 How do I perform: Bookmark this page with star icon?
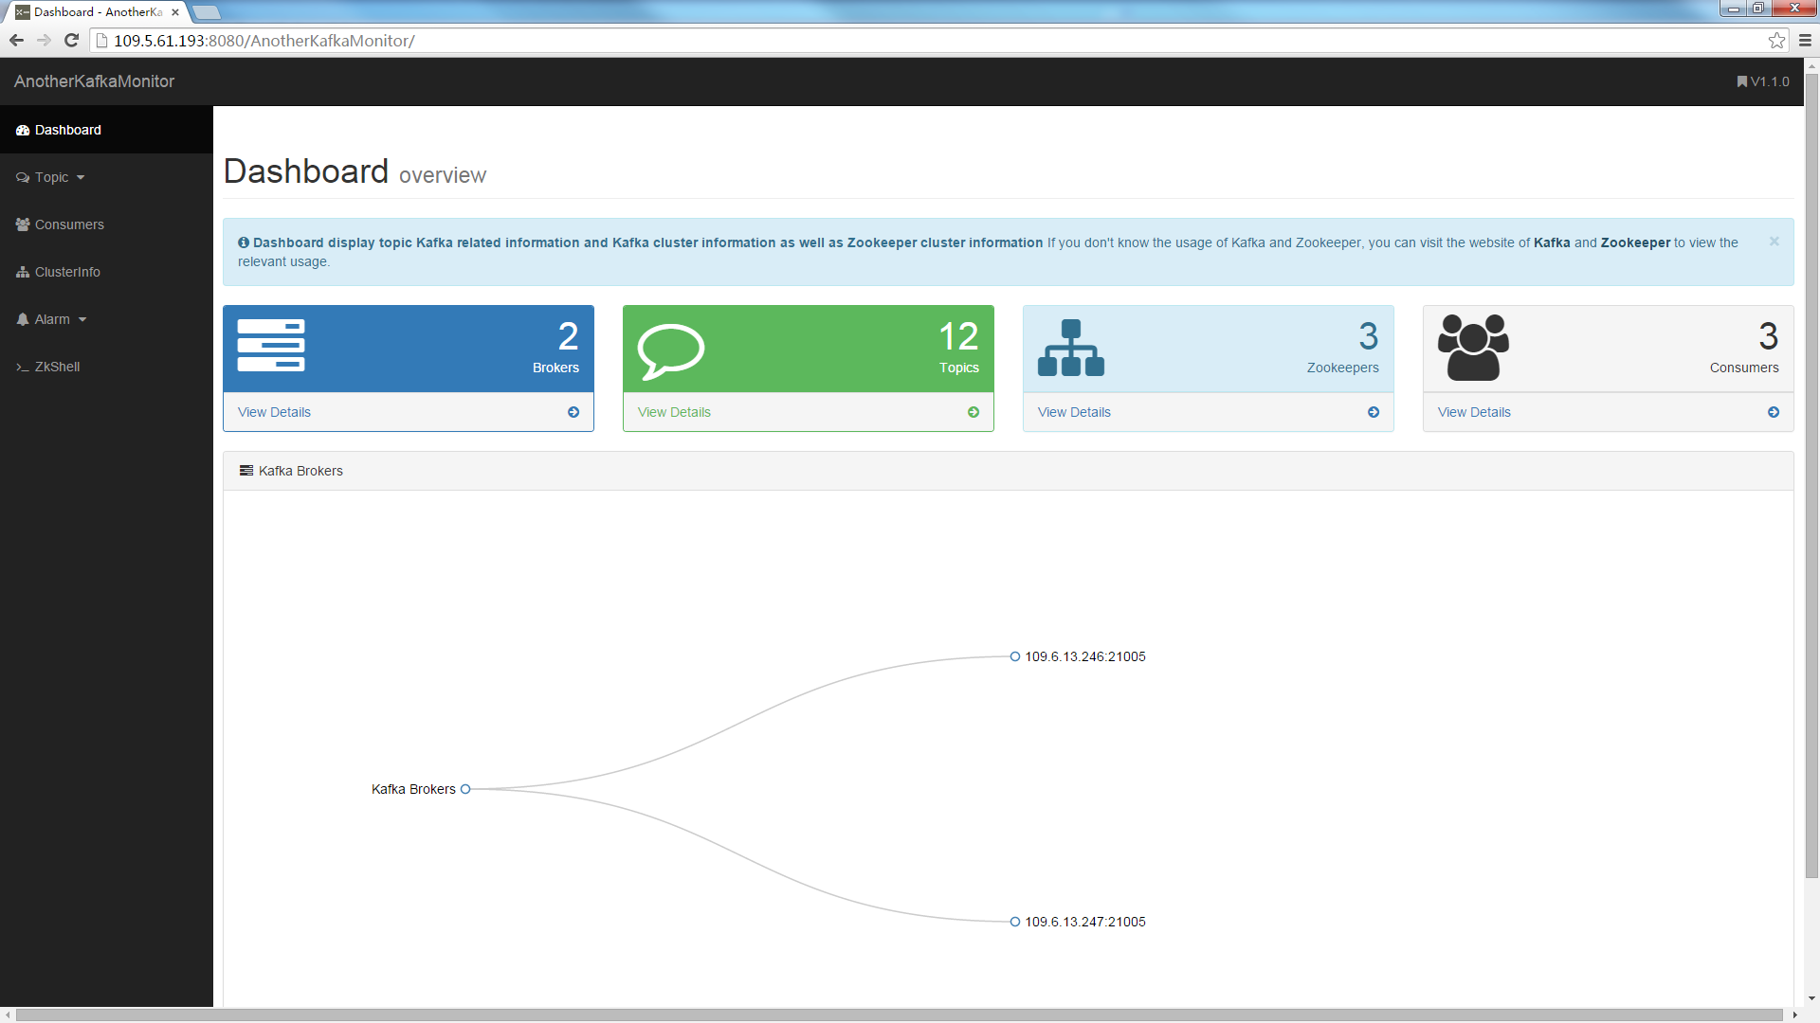click(x=1776, y=41)
